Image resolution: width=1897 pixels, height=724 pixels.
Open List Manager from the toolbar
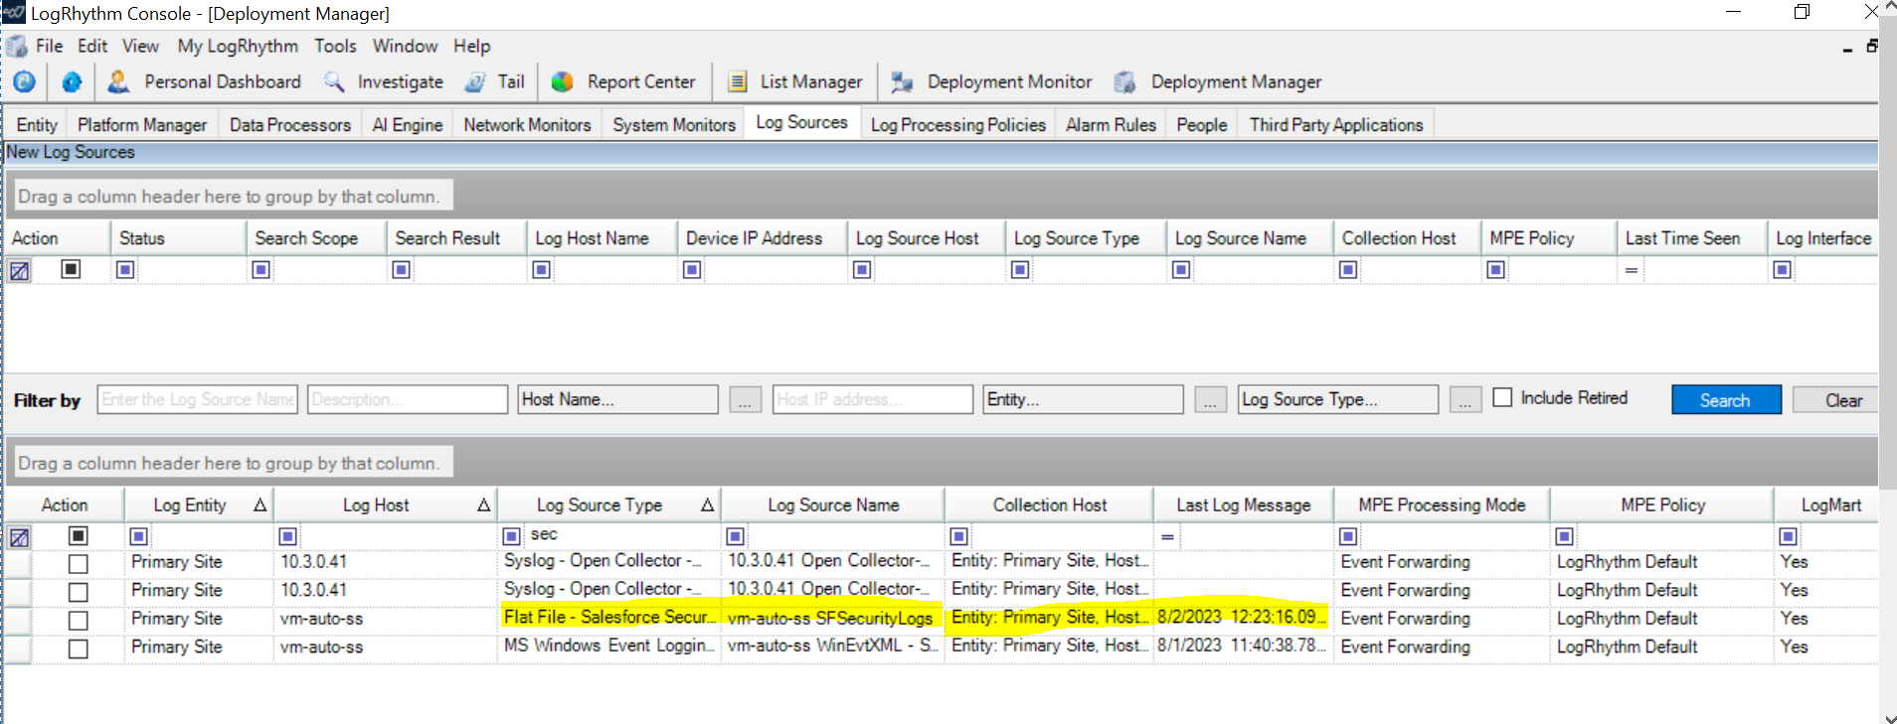(737, 82)
